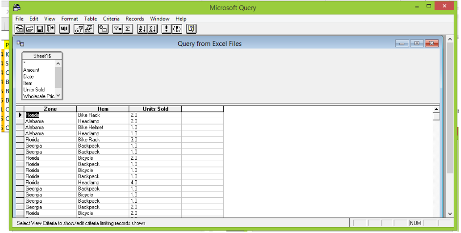The image size is (461, 233).
Task: Click the Sheet1$ table title bar
Action: 42,56
